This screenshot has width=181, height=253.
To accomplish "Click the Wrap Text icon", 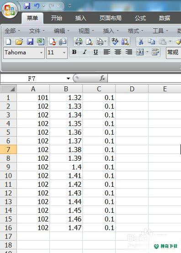I will tap(155, 52).
